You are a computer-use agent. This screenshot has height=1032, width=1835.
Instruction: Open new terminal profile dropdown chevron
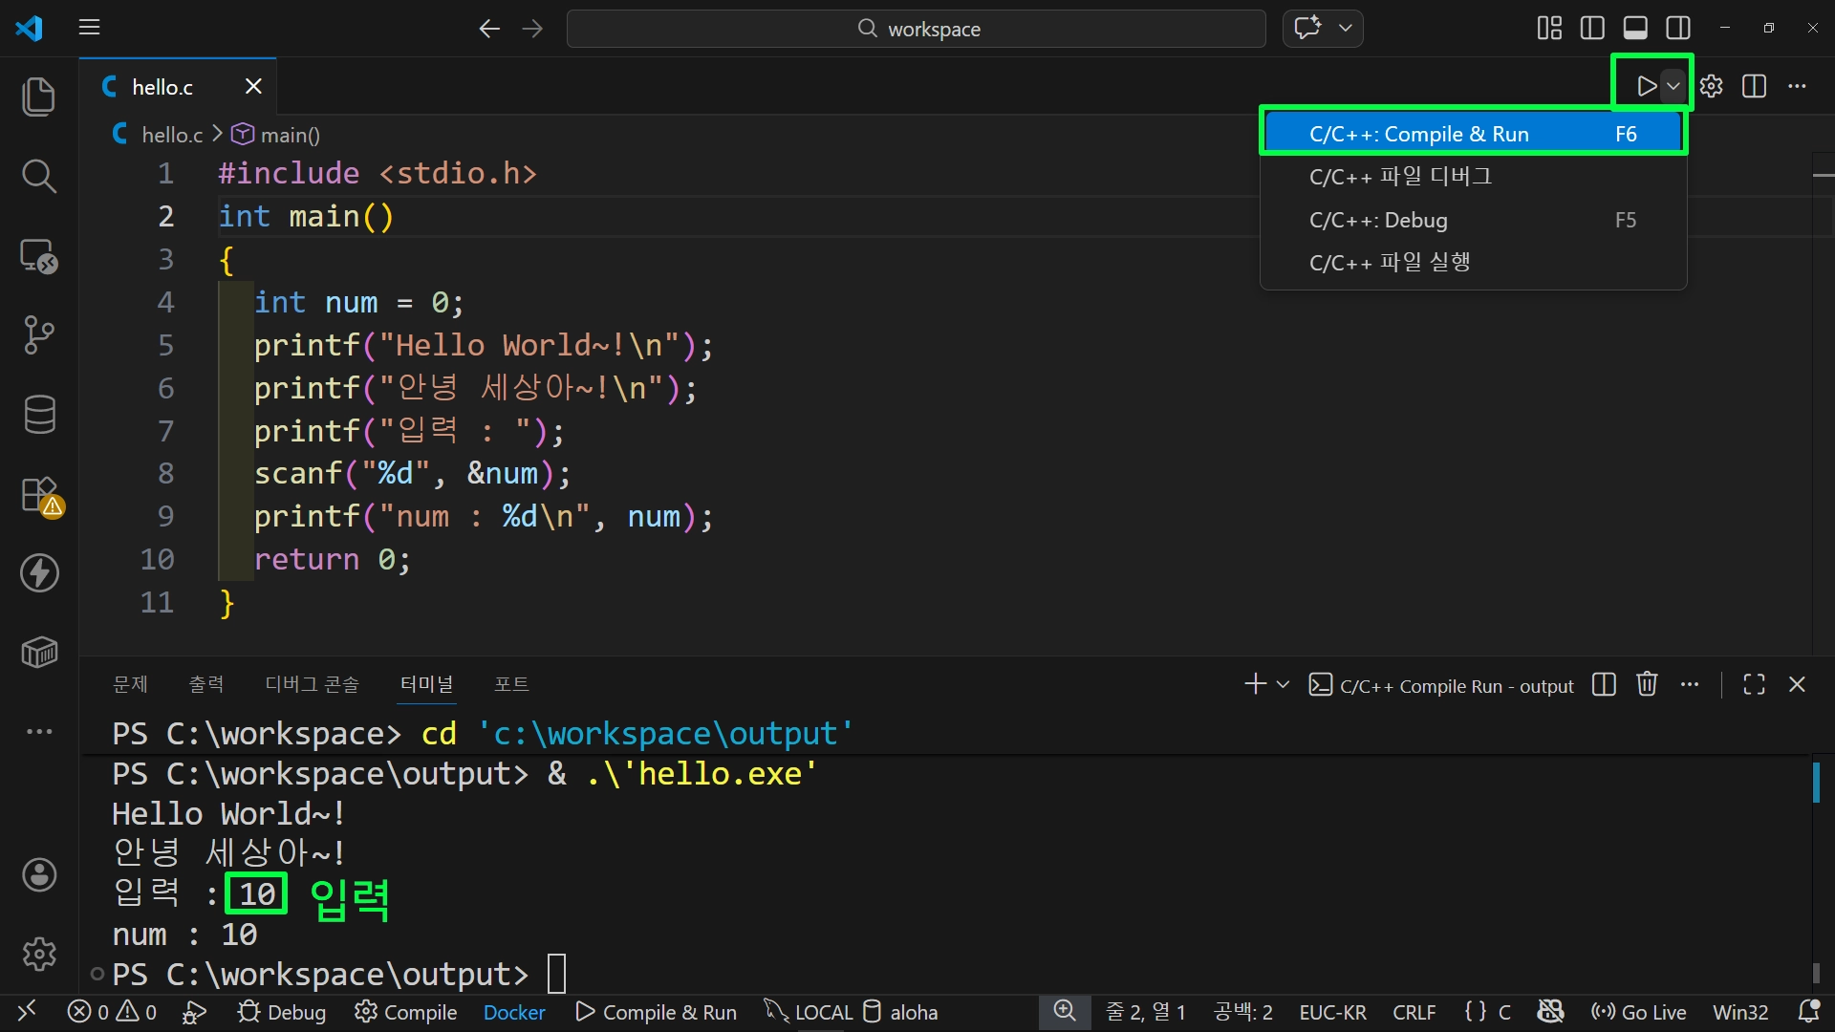coord(1284,684)
